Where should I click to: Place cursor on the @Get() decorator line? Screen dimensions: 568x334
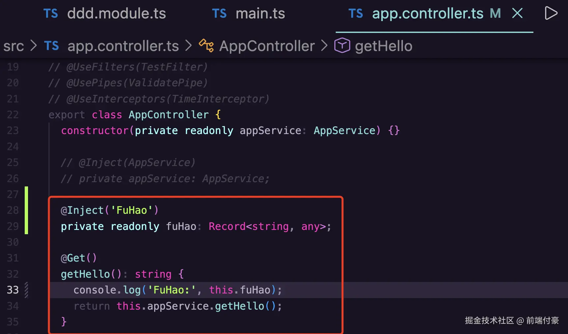pyautogui.click(x=79, y=258)
